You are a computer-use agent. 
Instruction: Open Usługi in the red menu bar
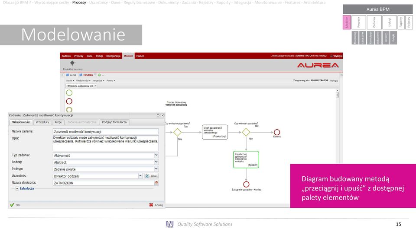(x=100, y=56)
